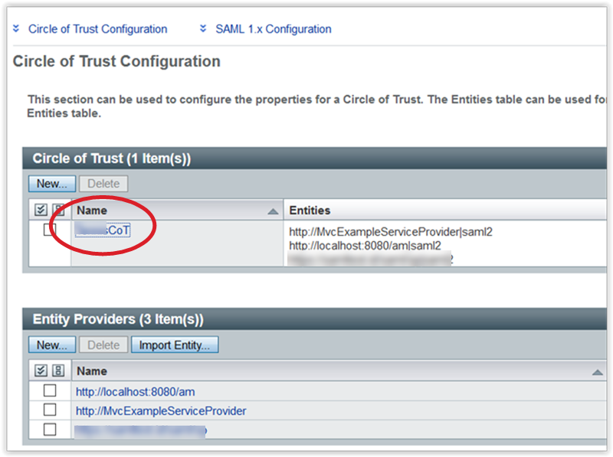Click deselect-all icon in Entity Providers table header
Screen dimensions: 613x457
[58, 370]
